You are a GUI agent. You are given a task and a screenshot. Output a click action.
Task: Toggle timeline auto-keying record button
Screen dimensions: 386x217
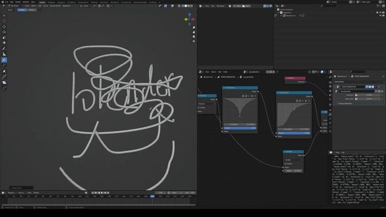tap(86, 193)
